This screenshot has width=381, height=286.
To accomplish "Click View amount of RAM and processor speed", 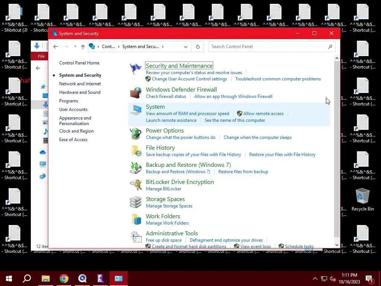I will (x=188, y=113).
